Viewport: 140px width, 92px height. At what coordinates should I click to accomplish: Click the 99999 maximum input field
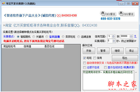[125, 36]
